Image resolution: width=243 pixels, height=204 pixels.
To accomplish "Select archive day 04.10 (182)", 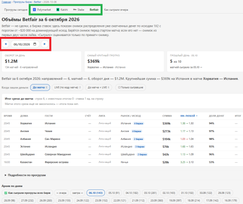I will click(x=132, y=193).
